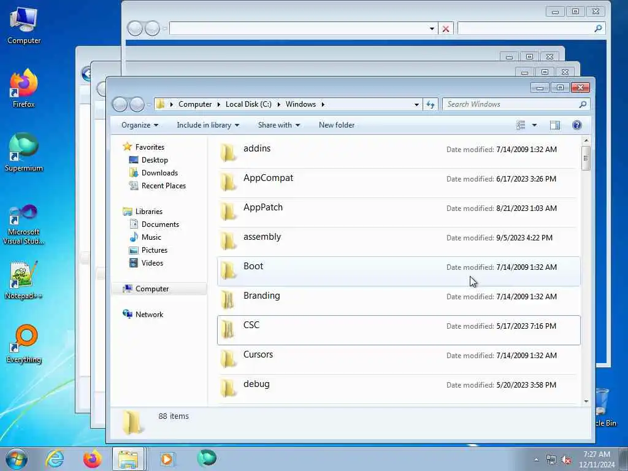Select the Cursors folder icon
628x471 pixels.
(228, 359)
